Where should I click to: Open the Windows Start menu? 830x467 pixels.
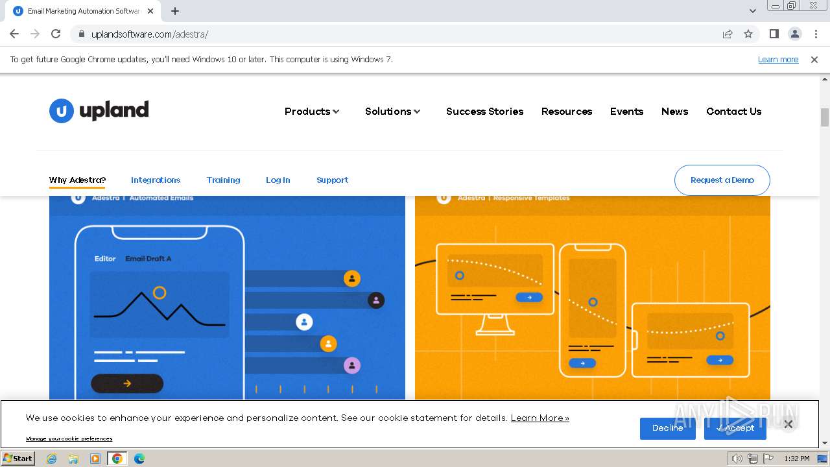coord(18,458)
